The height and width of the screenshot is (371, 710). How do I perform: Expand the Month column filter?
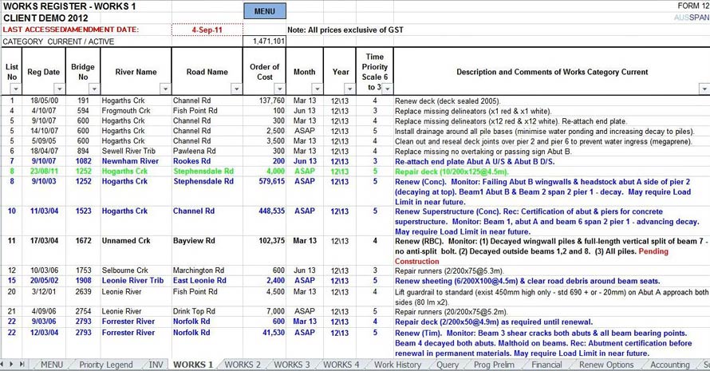pos(317,89)
